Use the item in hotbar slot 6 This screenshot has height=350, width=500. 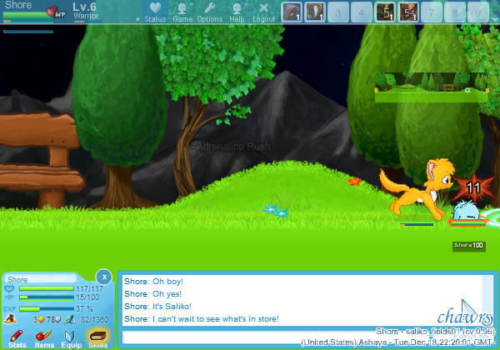tap(408, 12)
